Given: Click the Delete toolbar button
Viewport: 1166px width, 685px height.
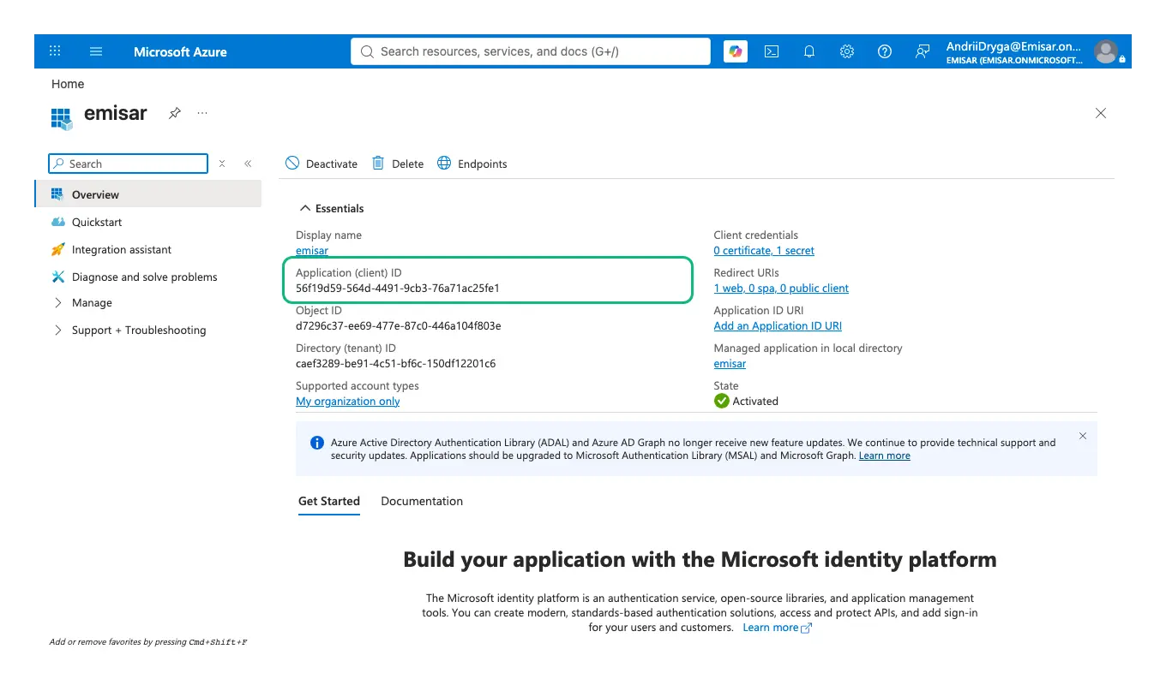Looking at the screenshot, I should (x=398, y=164).
